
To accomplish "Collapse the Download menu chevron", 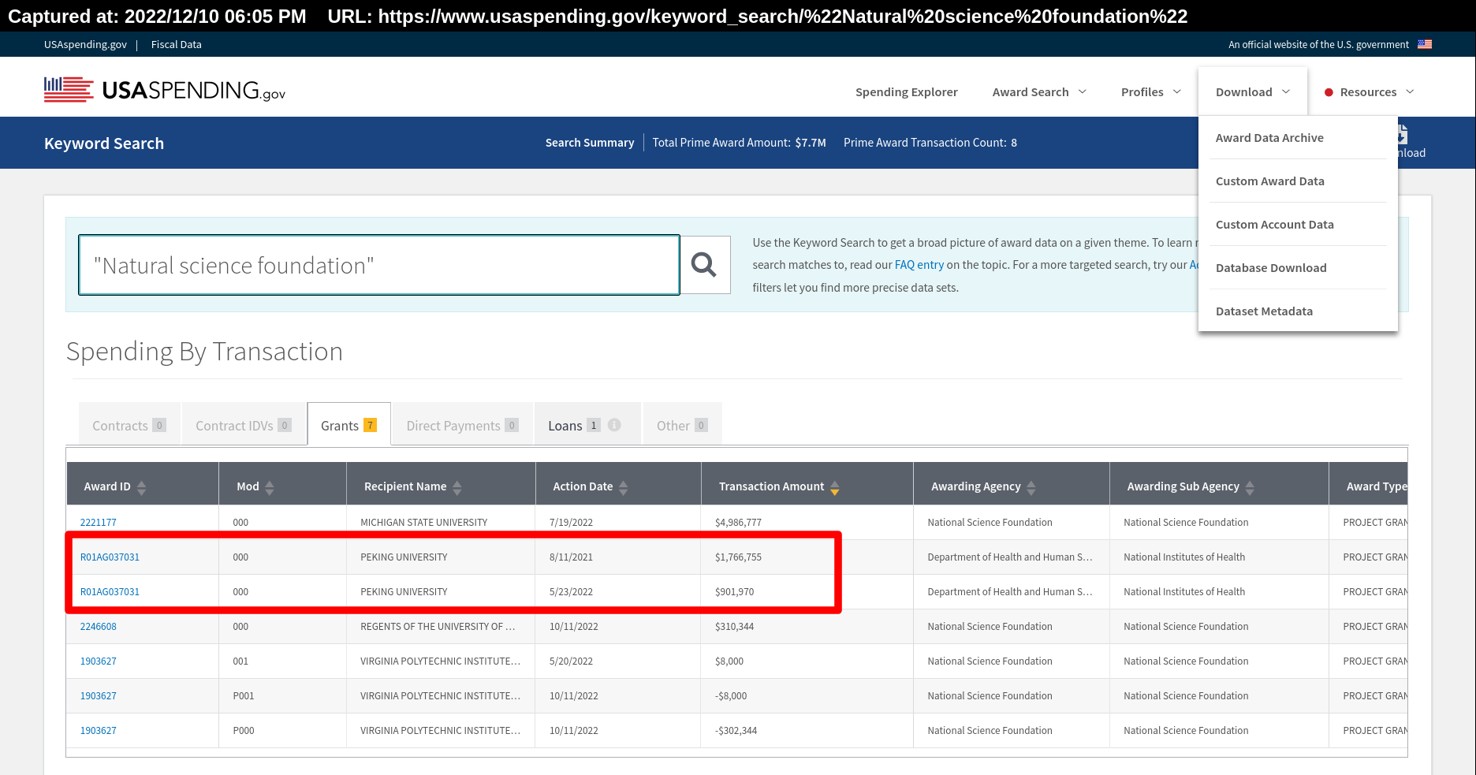I will pos(1286,91).
